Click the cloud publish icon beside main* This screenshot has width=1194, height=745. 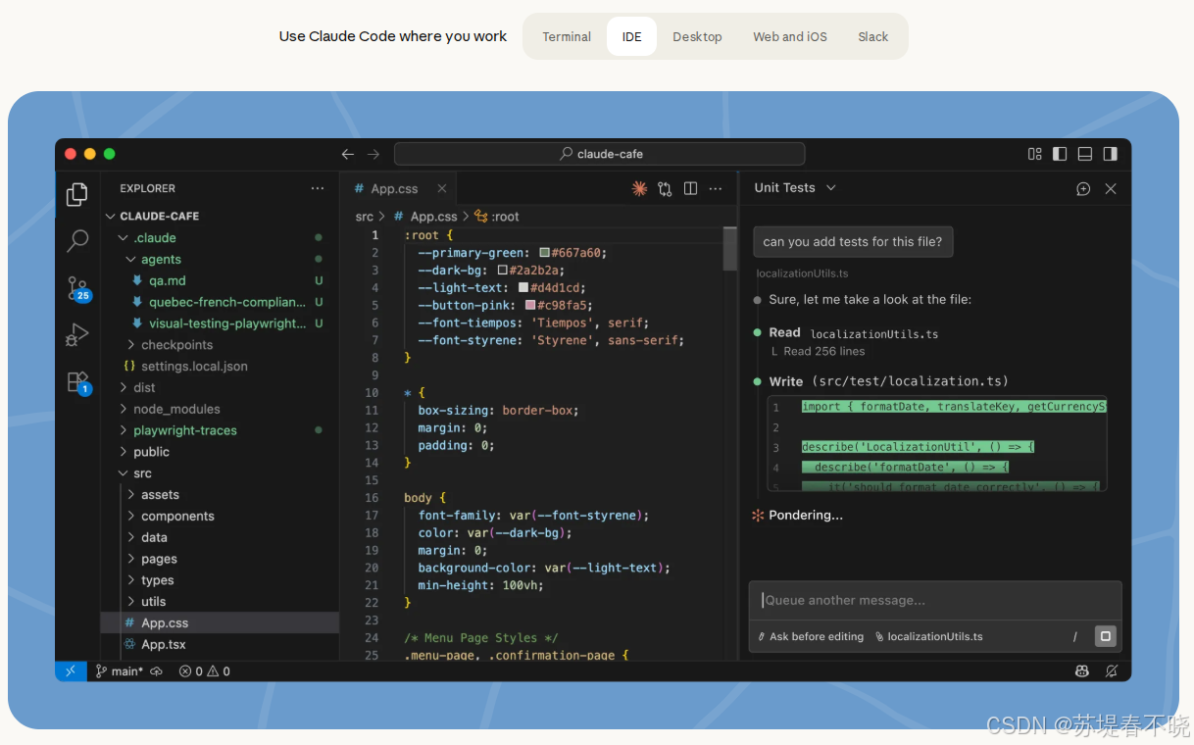pyautogui.click(x=156, y=671)
